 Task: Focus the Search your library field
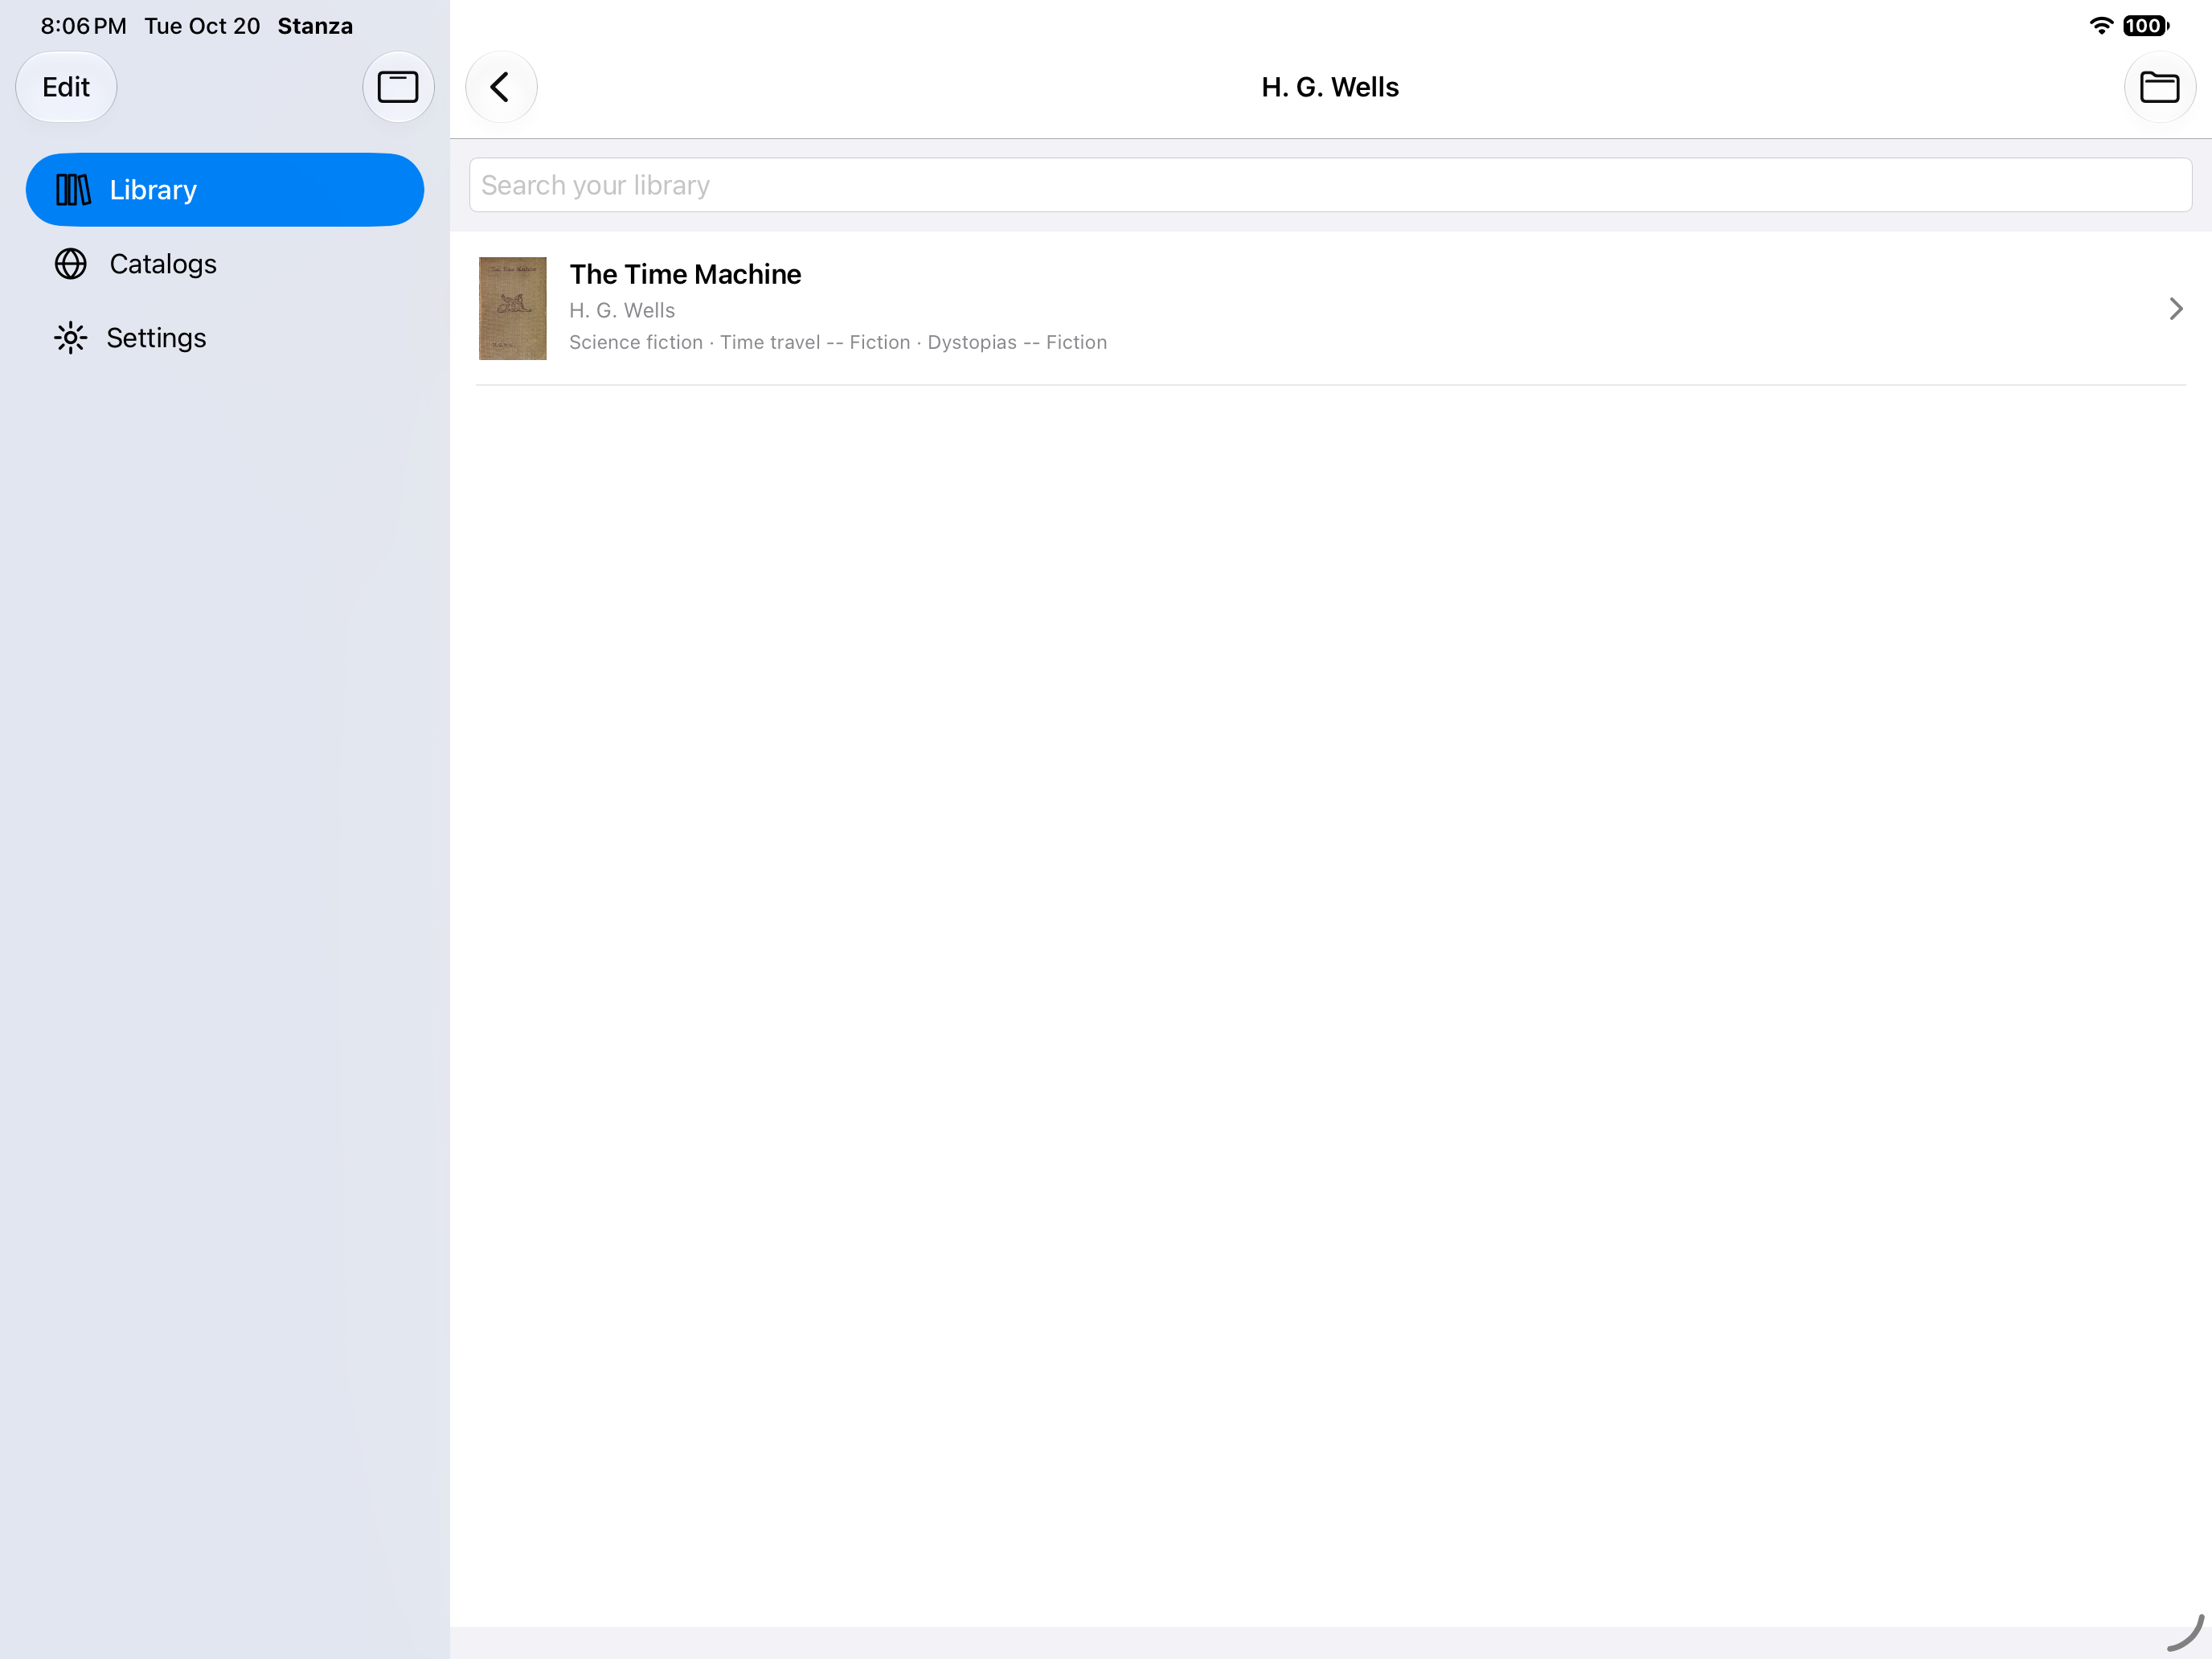pyautogui.click(x=1330, y=185)
